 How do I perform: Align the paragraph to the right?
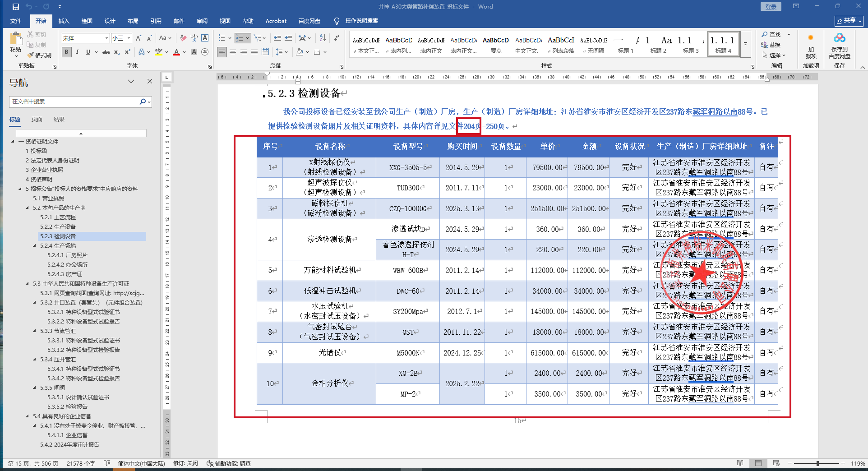[244, 52]
